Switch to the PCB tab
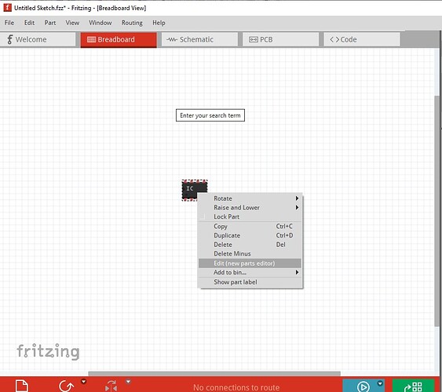This screenshot has height=392, width=442. tap(280, 39)
